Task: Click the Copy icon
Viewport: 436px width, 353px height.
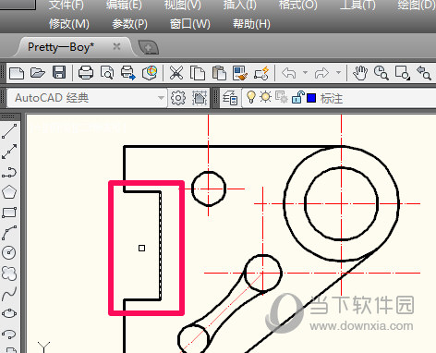Action: [198, 73]
